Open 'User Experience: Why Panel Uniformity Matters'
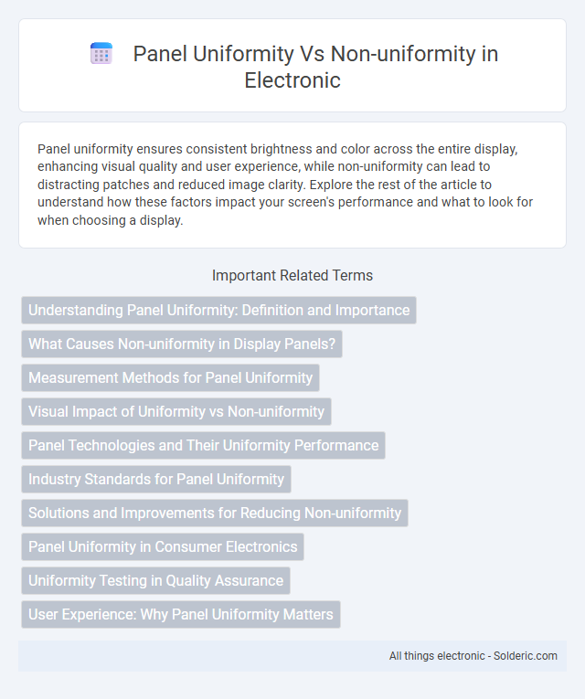Image resolution: width=585 pixels, height=699 pixels. (x=181, y=614)
